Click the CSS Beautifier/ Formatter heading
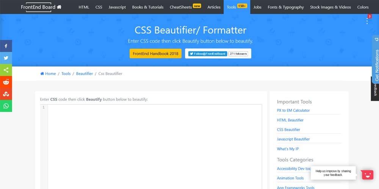Viewport: 379px width, 189px height. click(191, 30)
